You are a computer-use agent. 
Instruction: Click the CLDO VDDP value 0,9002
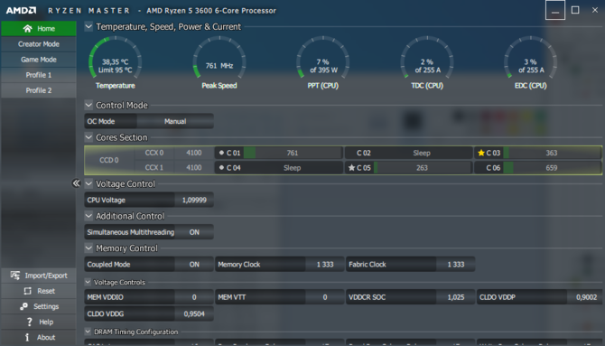click(x=586, y=297)
